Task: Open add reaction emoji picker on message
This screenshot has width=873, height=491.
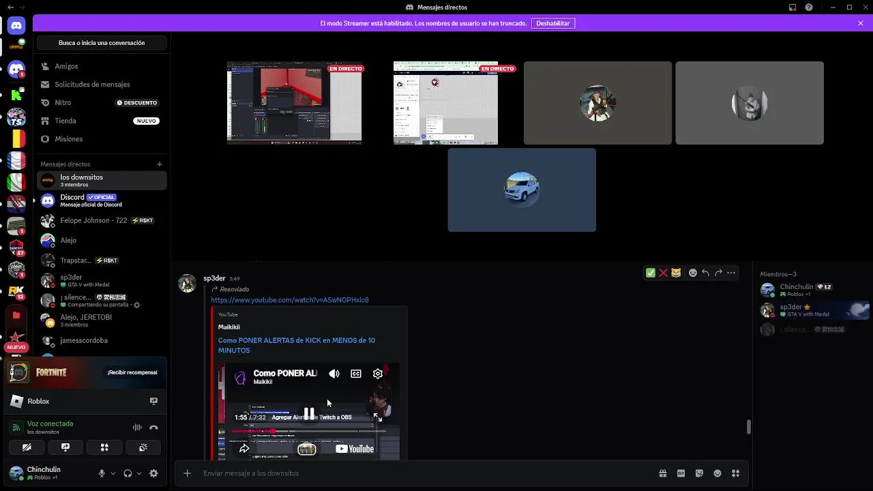Action: coord(693,273)
